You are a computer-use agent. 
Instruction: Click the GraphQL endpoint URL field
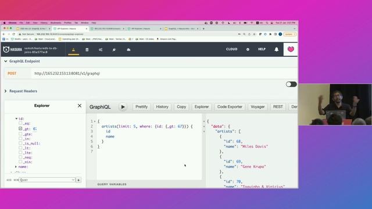tap(164, 74)
